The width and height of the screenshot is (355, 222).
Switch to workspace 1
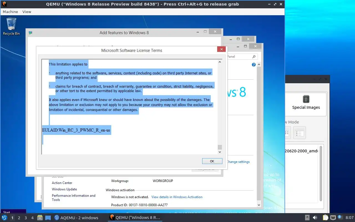point(12,218)
